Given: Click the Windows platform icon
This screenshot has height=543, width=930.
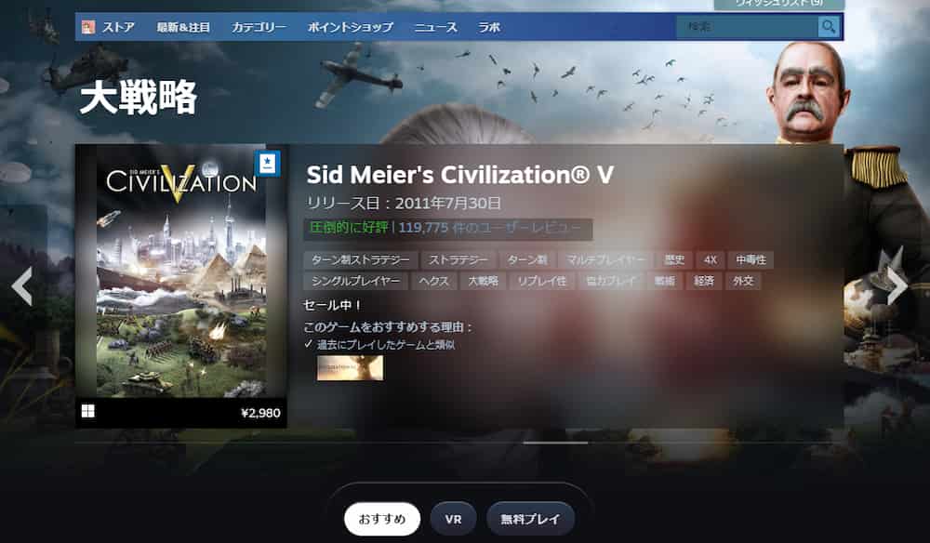Looking at the screenshot, I should (87, 411).
